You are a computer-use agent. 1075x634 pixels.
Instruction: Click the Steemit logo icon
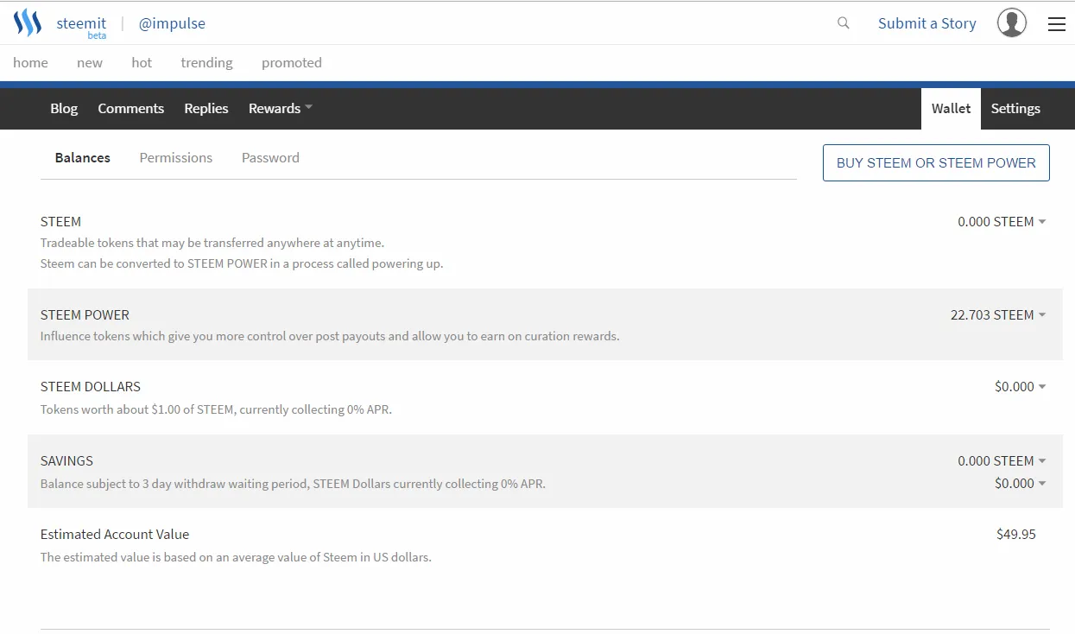(x=28, y=22)
